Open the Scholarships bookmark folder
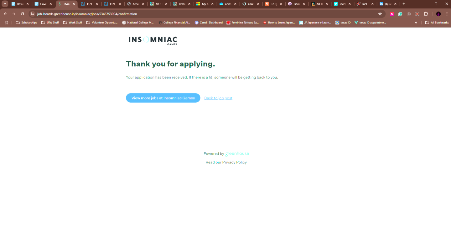Viewport: 451px width, 241px height. [26, 23]
